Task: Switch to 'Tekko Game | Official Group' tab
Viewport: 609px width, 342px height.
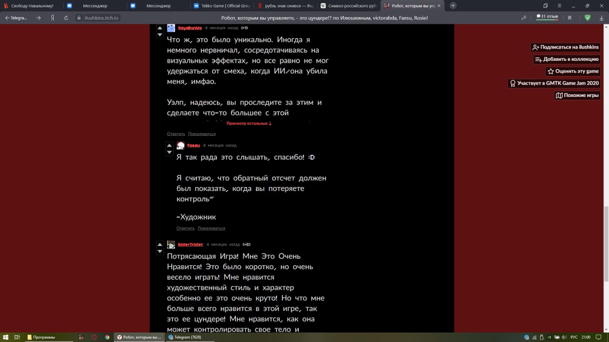Action: coord(221,6)
